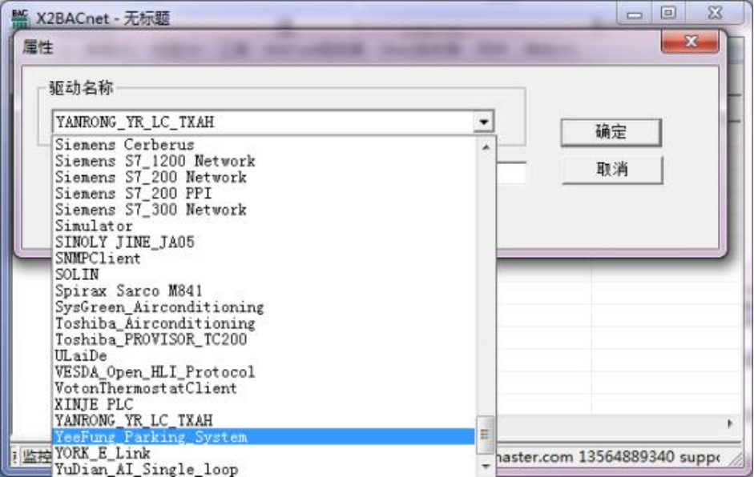Choose highlighted YeeFung_Parking_System entry
This screenshot has width=754, height=477.
tap(264, 437)
